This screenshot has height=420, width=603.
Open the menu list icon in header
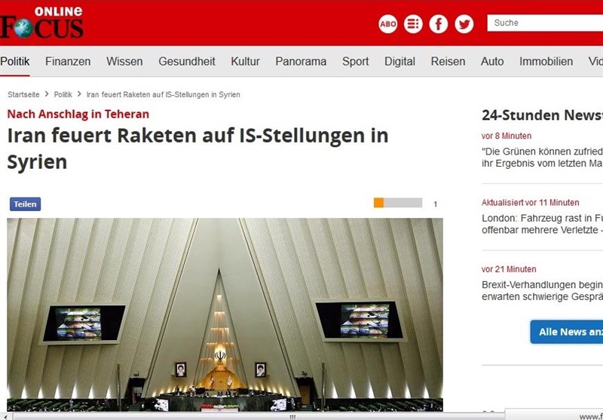[x=413, y=24]
